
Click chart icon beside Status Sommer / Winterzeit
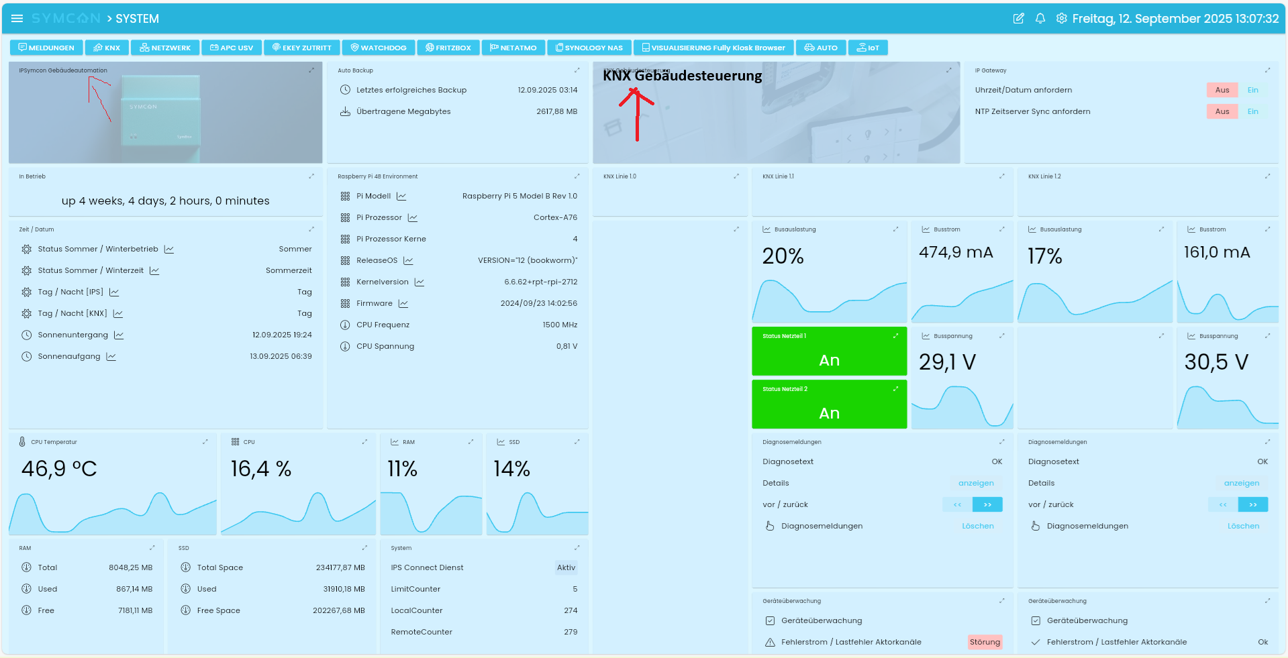tap(154, 271)
